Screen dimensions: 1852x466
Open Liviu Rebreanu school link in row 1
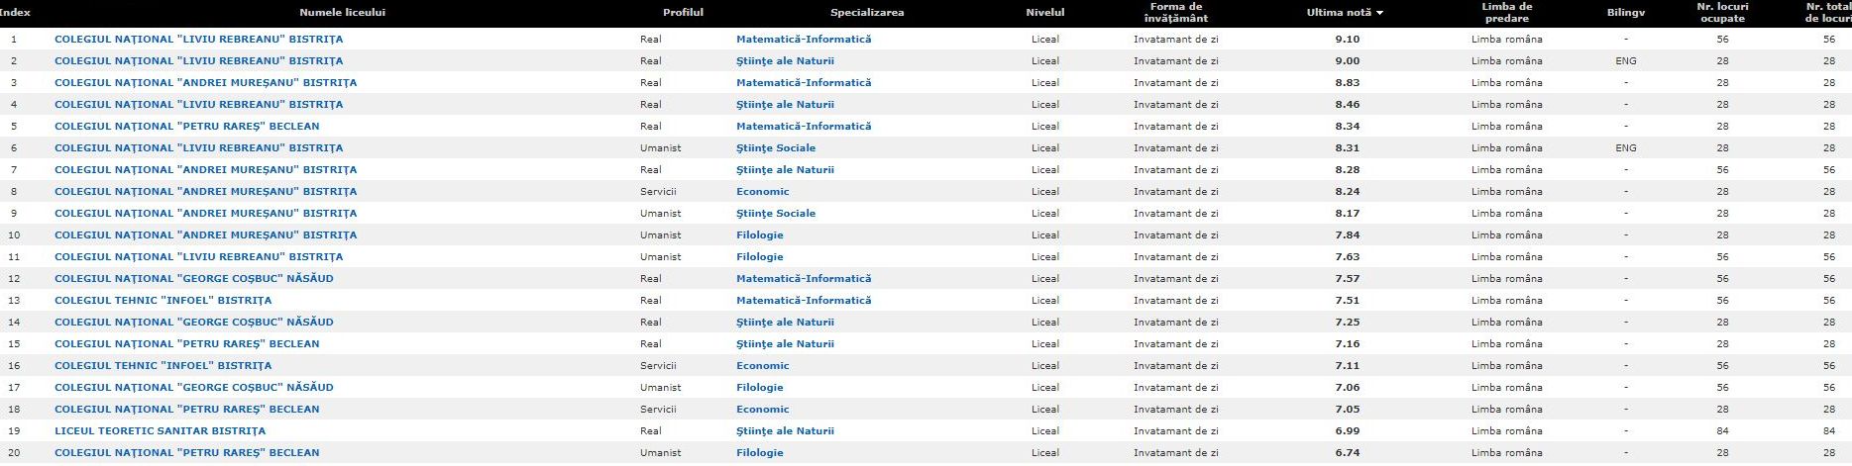(198, 40)
